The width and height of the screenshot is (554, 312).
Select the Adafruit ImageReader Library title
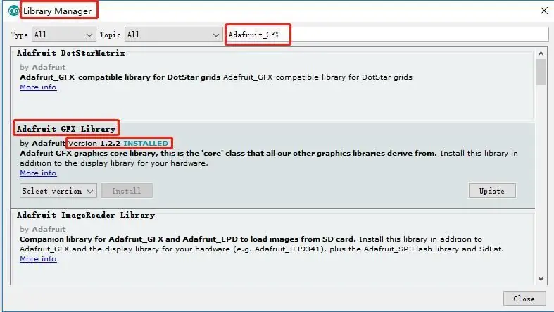point(85,215)
